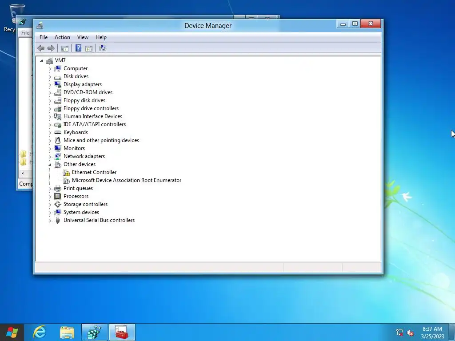
Task: Click left scroll arrow in background window
Action: pyautogui.click(x=23, y=174)
